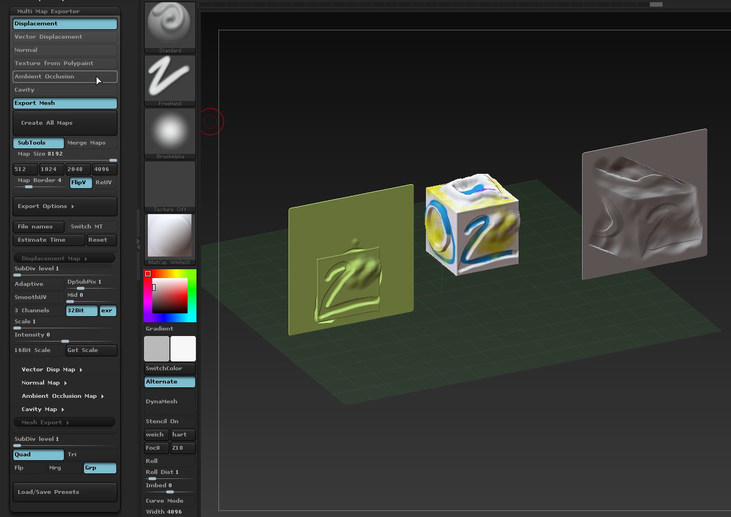Select the Tri mesh option
This screenshot has width=731, height=517.
(92, 455)
